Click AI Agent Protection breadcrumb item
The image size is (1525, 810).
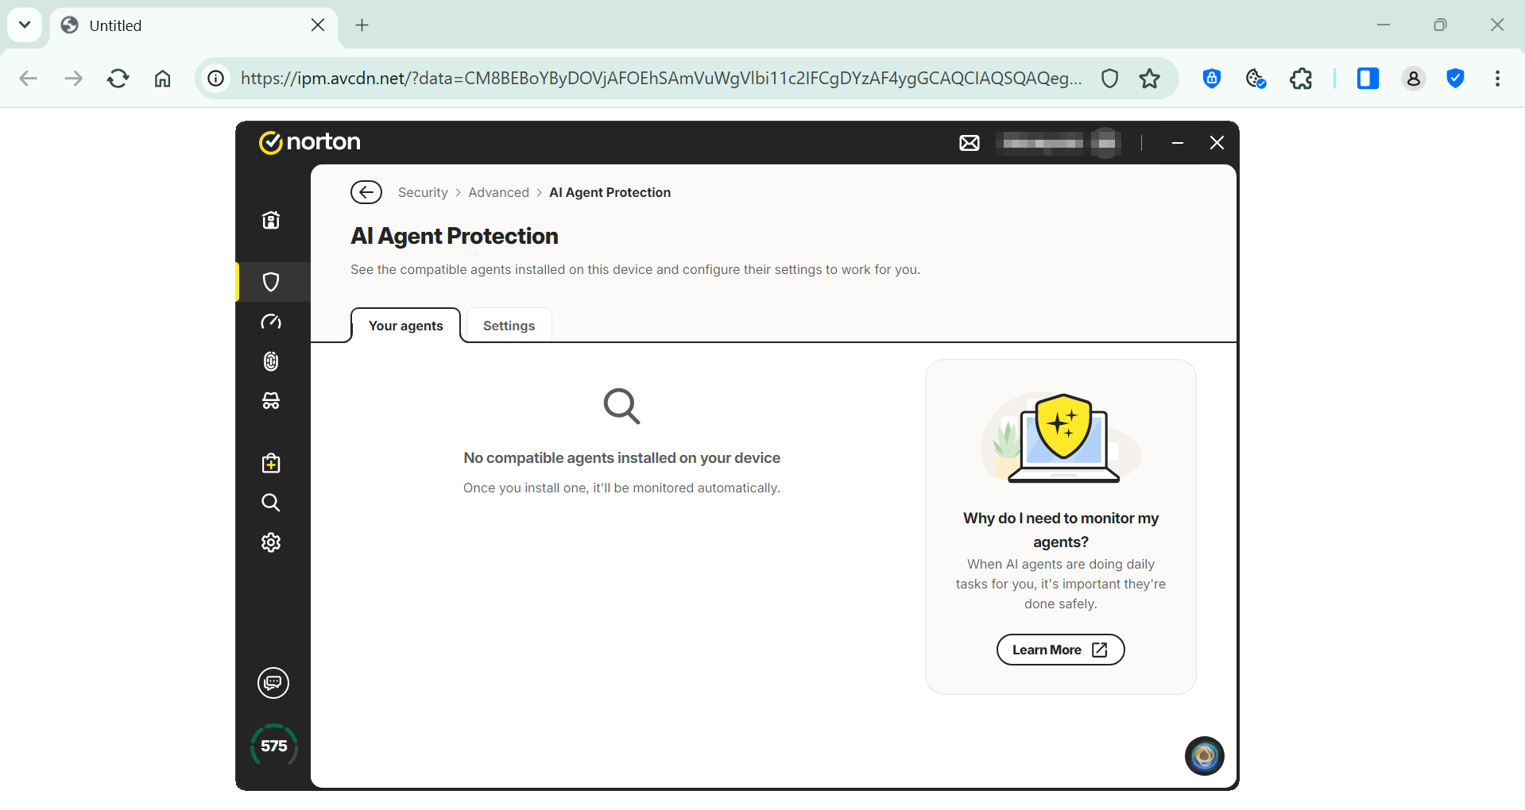pyautogui.click(x=610, y=192)
